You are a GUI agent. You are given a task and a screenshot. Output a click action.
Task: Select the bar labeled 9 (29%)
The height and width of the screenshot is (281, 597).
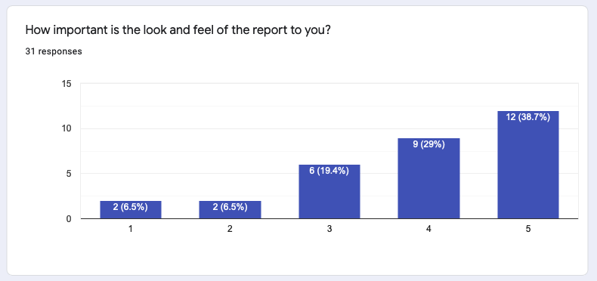(x=428, y=178)
